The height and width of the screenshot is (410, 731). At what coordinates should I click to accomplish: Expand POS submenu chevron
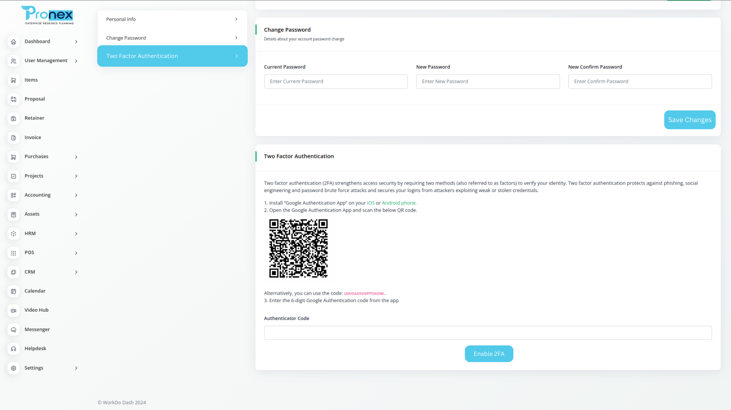[76, 253]
